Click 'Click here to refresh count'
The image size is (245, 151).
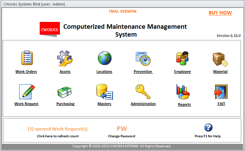58,136
